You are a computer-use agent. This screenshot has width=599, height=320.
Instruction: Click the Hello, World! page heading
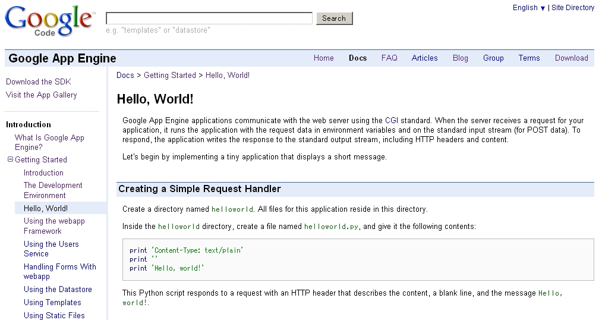pos(155,99)
